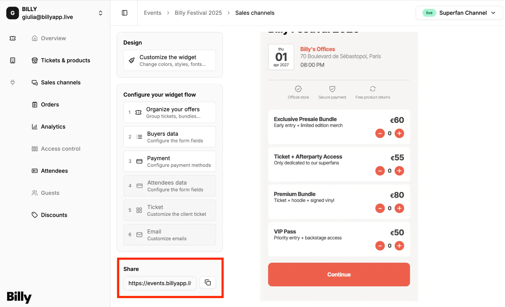The height and width of the screenshot is (307, 505).
Task: Click the address 70 Boulevard de Sébastopol, Paris
Action: pos(341,56)
